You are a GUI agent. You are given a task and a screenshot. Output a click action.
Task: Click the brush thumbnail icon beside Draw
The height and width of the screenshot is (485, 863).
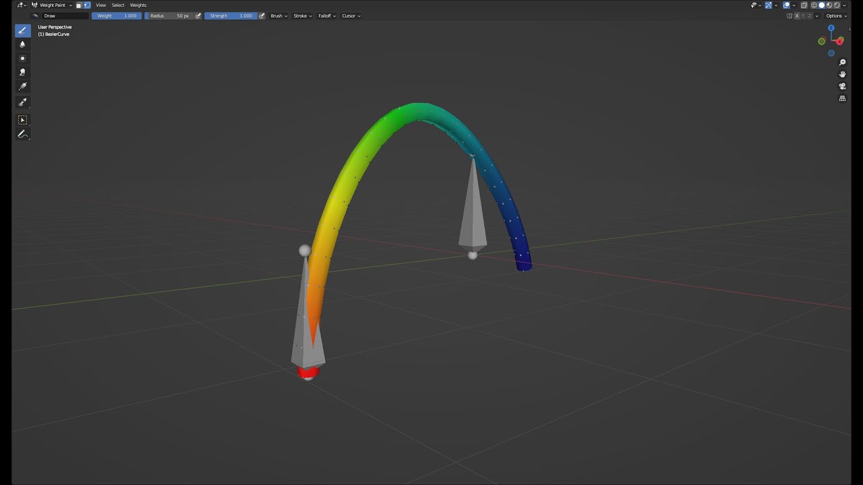pos(35,15)
